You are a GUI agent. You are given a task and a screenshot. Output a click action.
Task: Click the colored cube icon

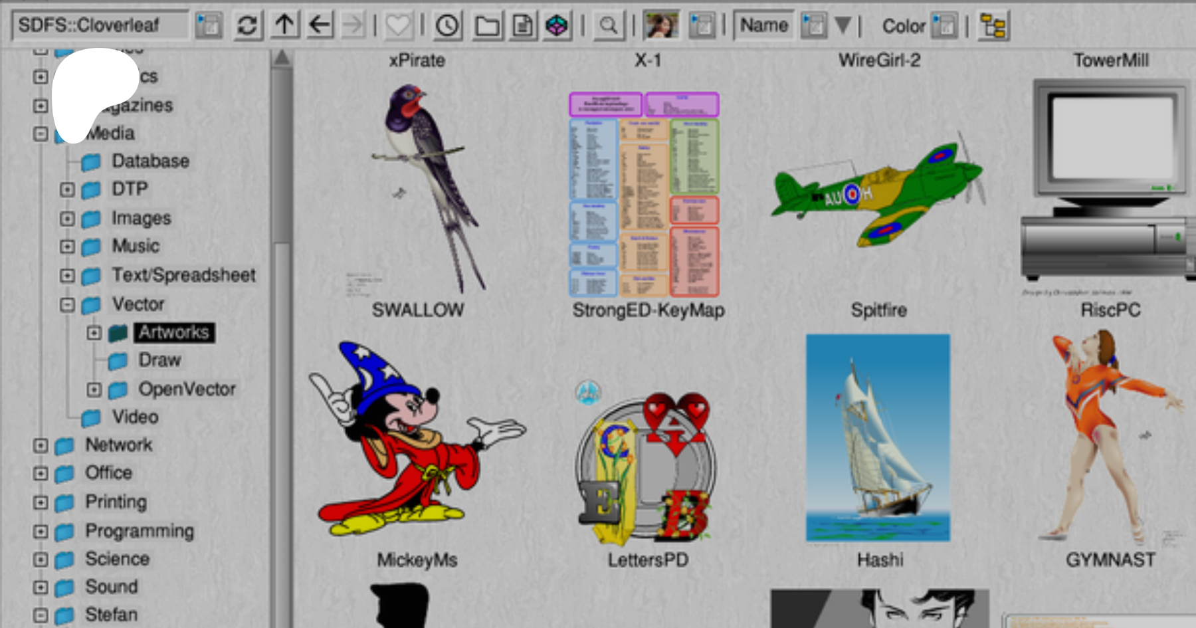click(557, 26)
